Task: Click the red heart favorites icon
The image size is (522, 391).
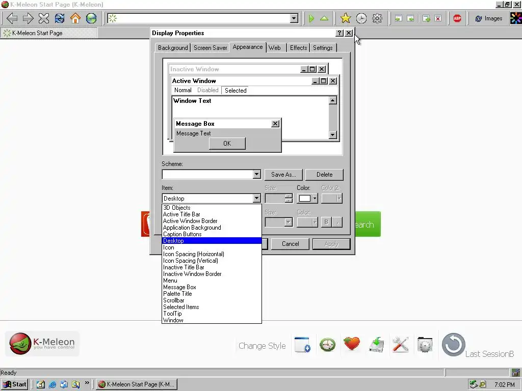Action: click(352, 344)
